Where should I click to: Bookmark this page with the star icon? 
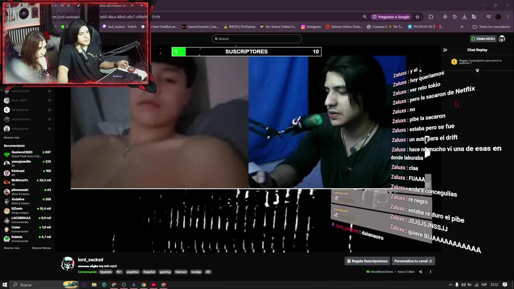pyautogui.click(x=418, y=17)
